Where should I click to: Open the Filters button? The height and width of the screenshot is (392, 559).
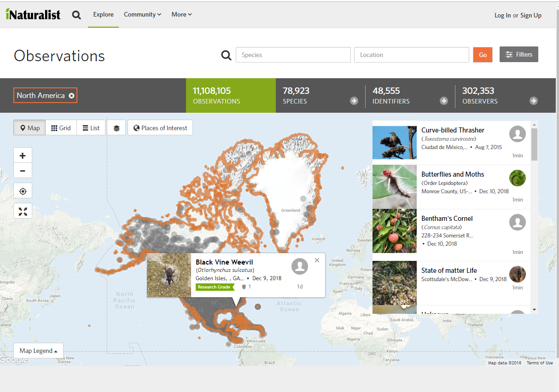518,54
